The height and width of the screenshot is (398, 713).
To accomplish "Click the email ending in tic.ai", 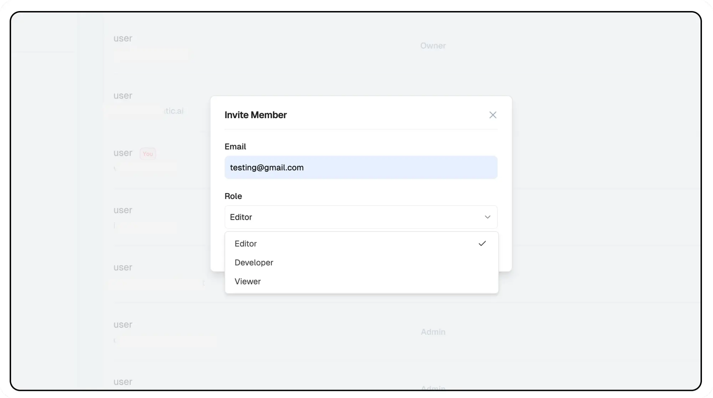I will click(x=174, y=111).
